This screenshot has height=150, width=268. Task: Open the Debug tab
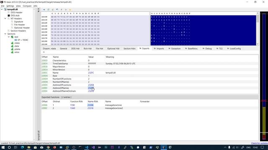(x=207, y=48)
